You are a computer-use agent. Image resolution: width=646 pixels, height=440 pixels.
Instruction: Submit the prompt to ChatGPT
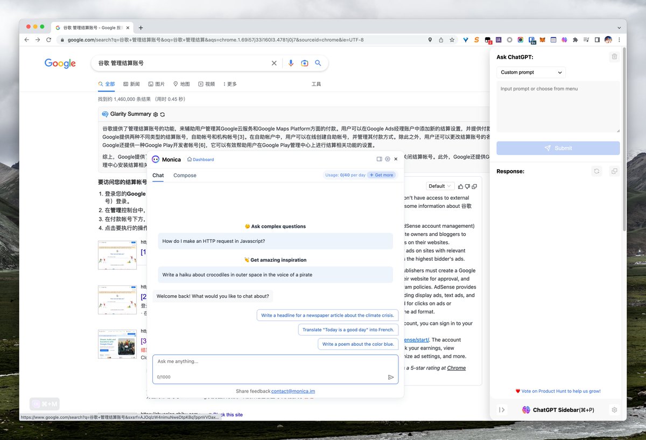click(x=558, y=148)
